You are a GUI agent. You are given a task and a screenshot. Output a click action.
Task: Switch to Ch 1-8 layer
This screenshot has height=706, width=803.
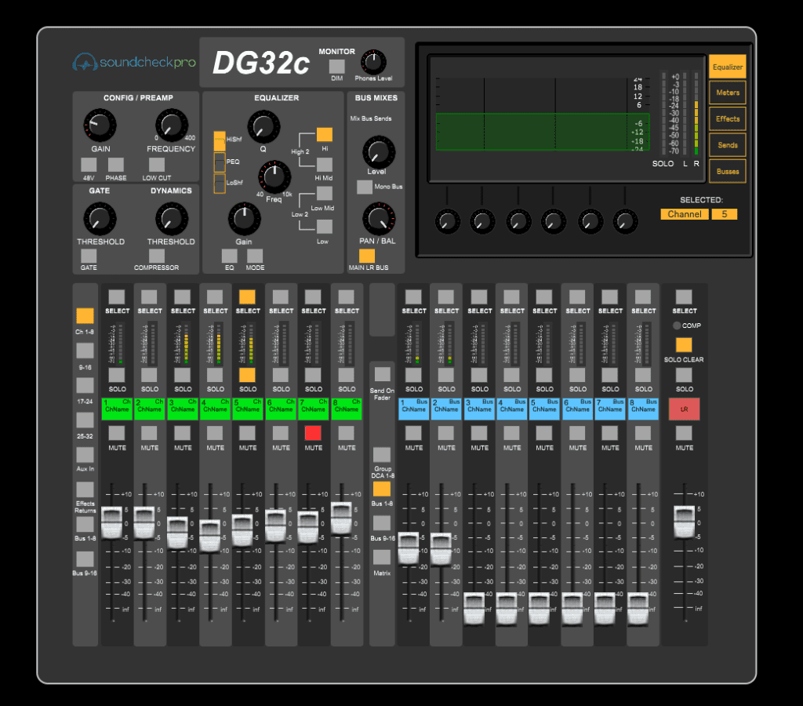point(85,315)
